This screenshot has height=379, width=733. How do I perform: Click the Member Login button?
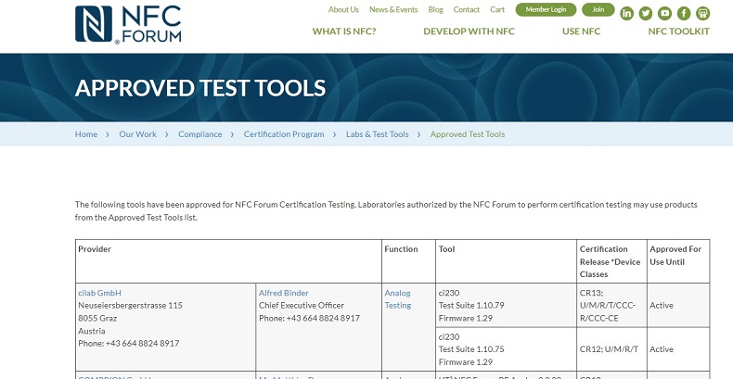546,9
